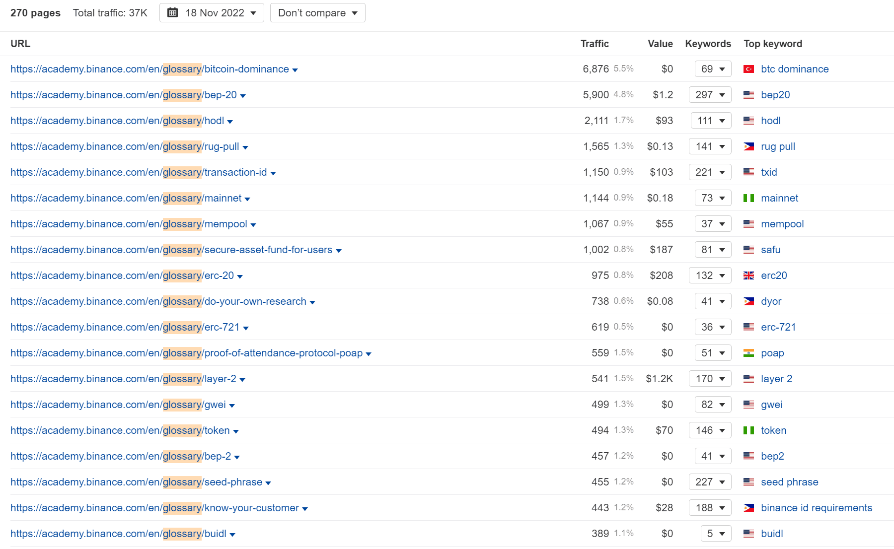Screen dimensions: 894x549
Task: Open the transaction-id glossary URL
Action: coord(139,172)
